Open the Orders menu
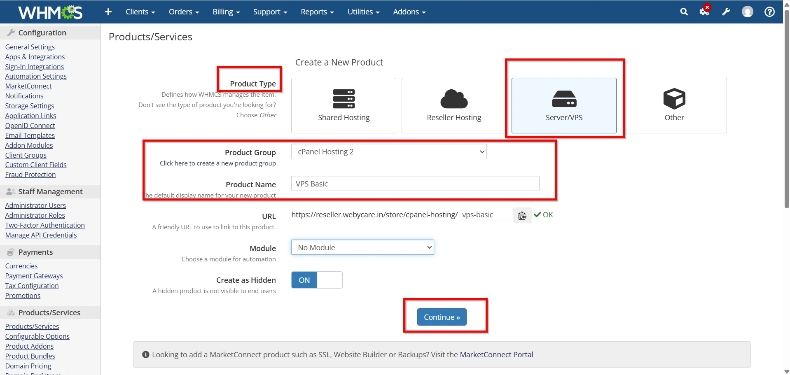790x375 pixels. (x=184, y=12)
